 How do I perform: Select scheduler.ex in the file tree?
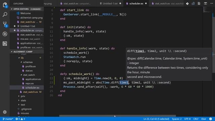tap(27, 87)
